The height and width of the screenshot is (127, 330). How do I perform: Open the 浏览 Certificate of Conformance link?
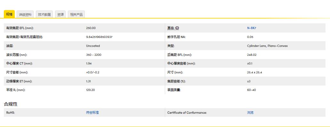pyautogui.click(x=250, y=113)
